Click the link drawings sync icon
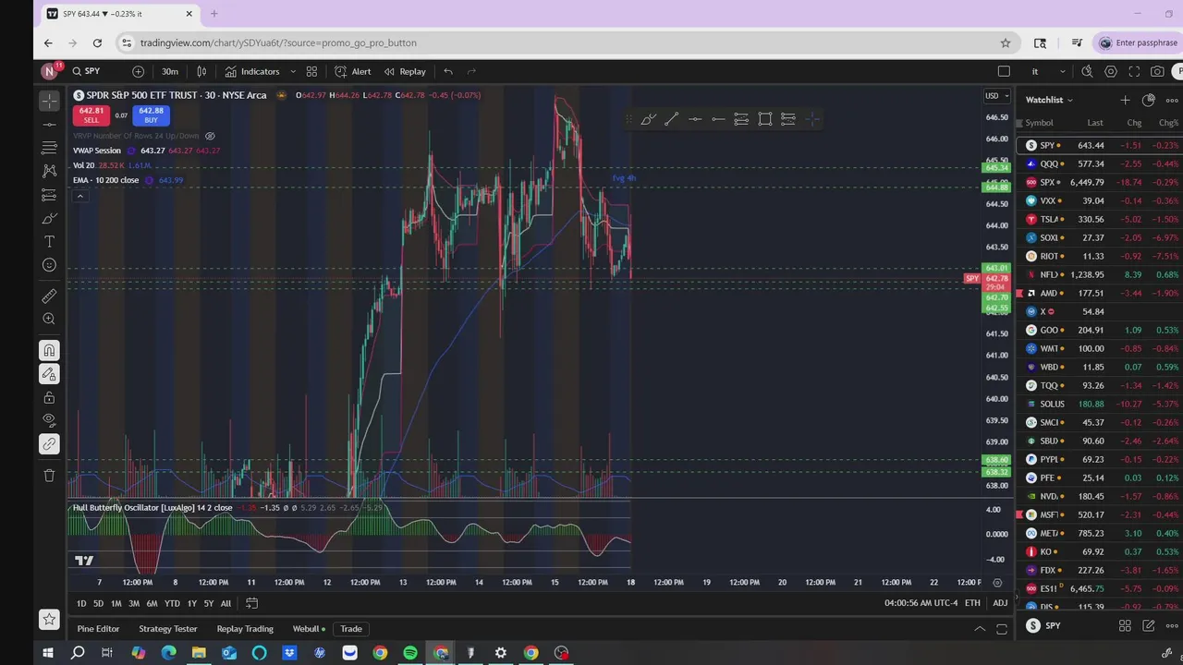This screenshot has height=665, width=1183. point(49,444)
